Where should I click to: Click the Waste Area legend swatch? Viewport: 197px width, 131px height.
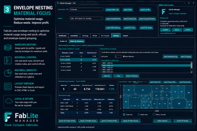point(139,115)
